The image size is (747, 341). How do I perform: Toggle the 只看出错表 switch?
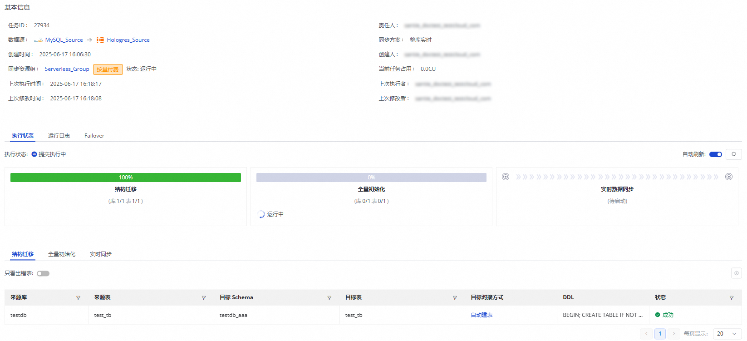click(x=43, y=273)
